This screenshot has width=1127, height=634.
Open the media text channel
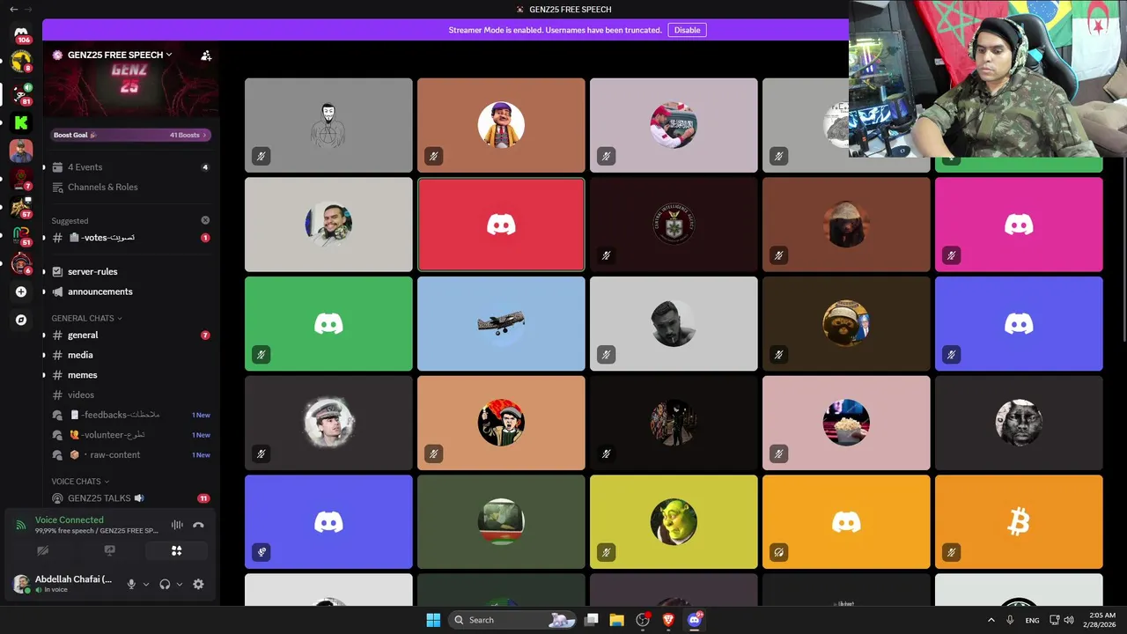(130, 355)
